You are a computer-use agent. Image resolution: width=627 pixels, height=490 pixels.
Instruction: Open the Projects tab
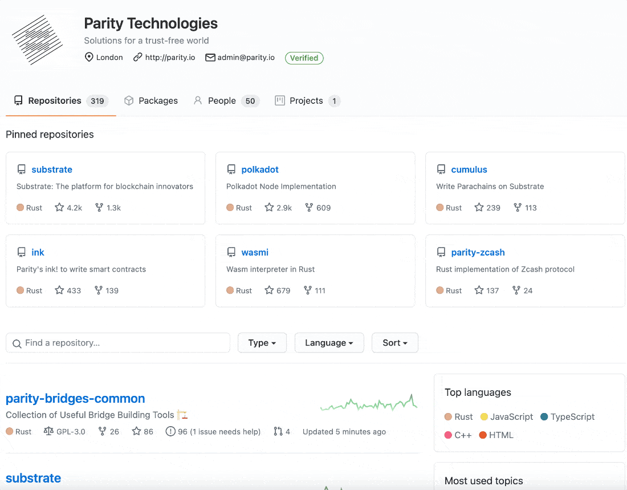pos(307,101)
